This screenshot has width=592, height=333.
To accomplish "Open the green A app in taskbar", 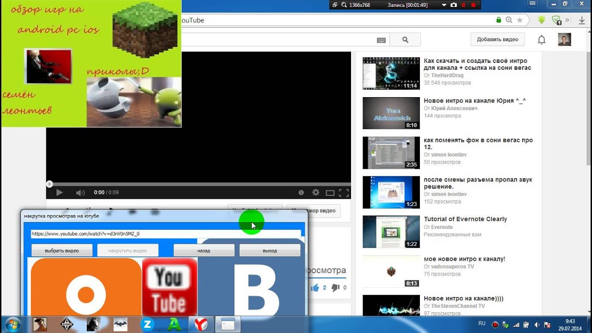I will (x=174, y=324).
